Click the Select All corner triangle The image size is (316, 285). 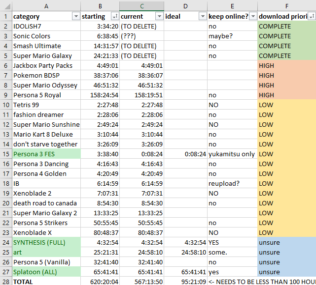pos(7,6)
